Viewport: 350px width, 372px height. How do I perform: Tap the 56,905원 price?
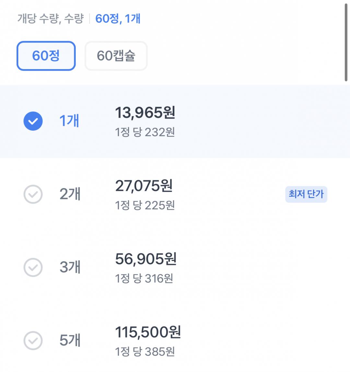coord(146,259)
